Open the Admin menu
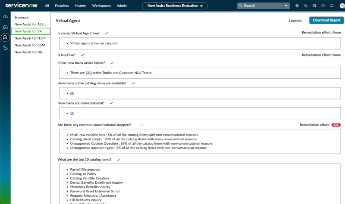 click(122, 6)
